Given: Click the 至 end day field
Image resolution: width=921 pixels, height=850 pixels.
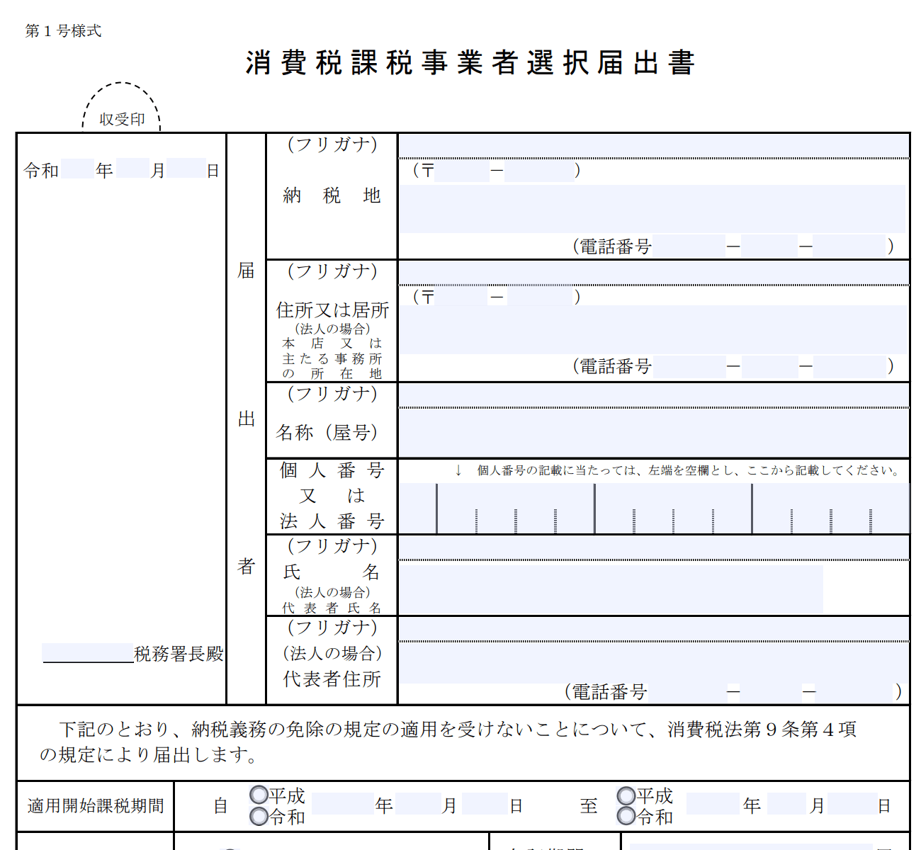Looking at the screenshot, I should pos(852,804).
